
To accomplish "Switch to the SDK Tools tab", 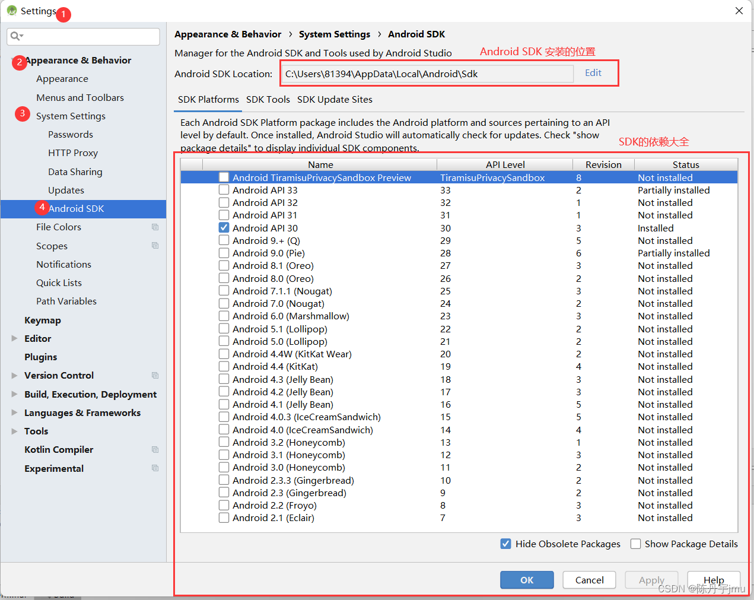I will point(268,100).
